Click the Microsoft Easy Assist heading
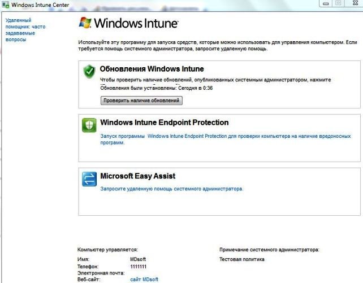This screenshot has height=283, width=363. [138, 176]
